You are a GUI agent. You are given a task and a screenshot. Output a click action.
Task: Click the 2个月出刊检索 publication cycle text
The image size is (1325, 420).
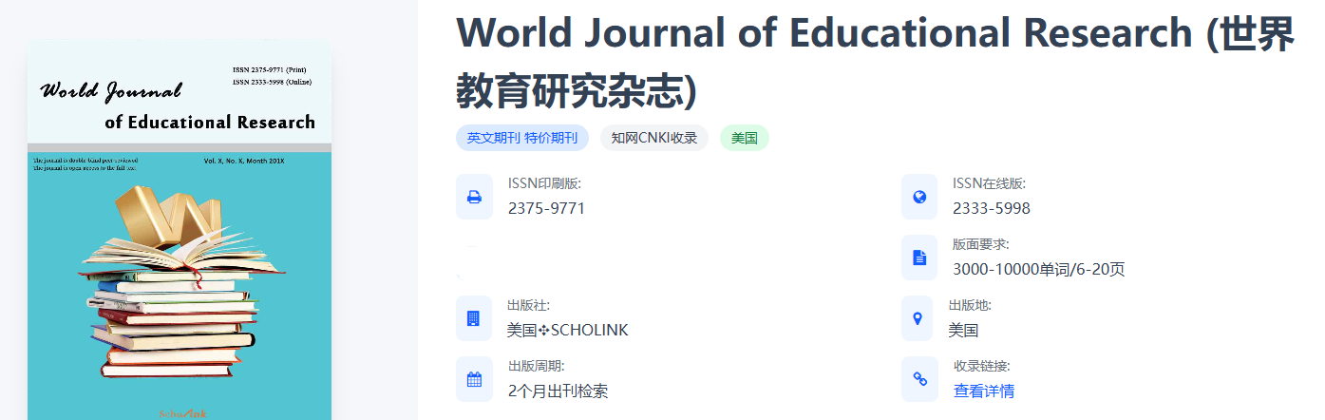click(x=558, y=391)
